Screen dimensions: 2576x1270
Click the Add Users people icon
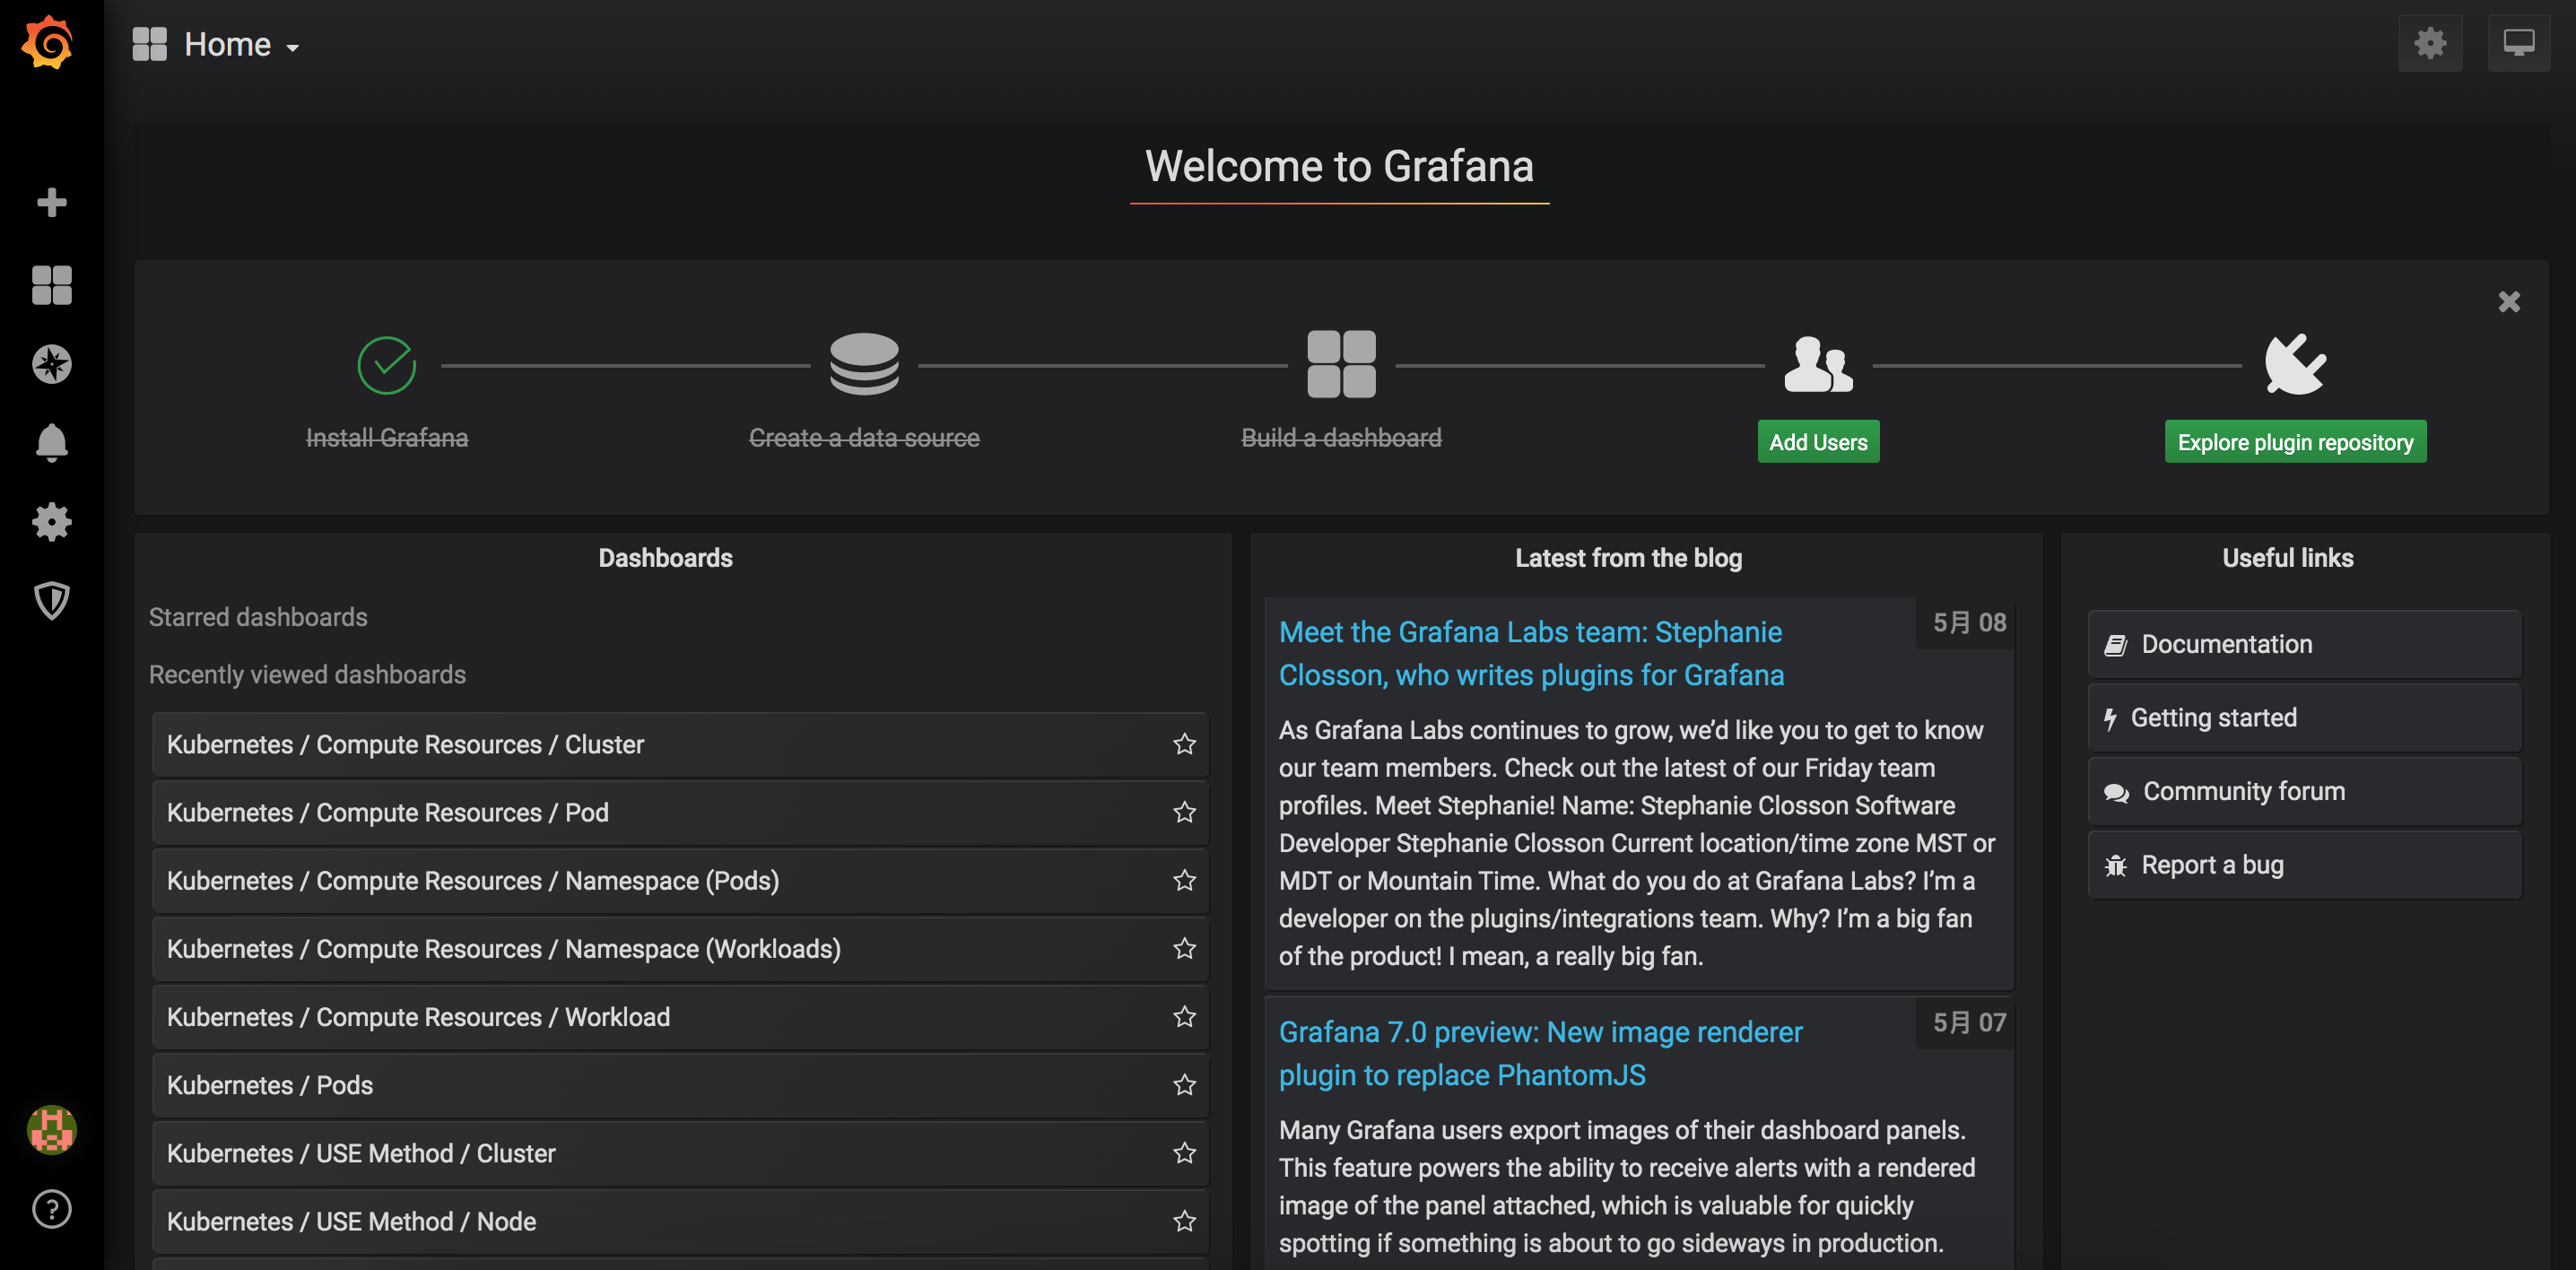[1818, 364]
